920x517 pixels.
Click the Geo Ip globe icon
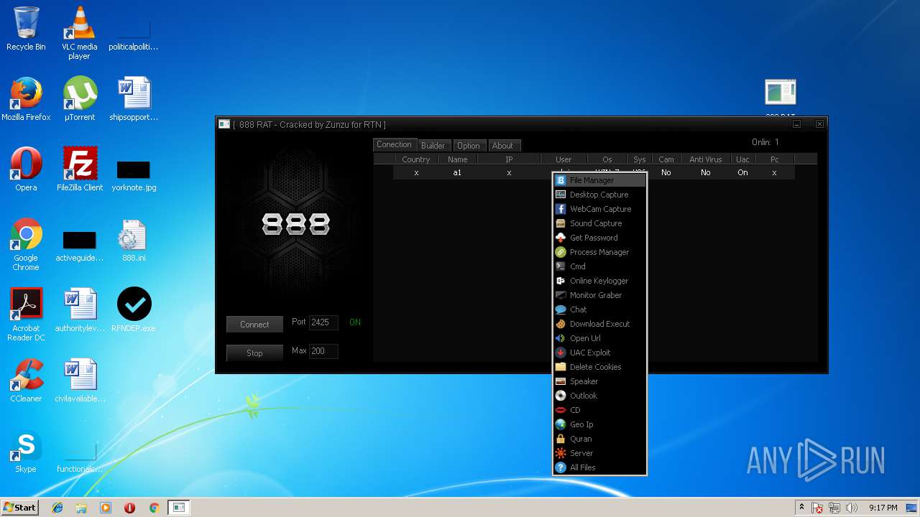click(x=561, y=424)
